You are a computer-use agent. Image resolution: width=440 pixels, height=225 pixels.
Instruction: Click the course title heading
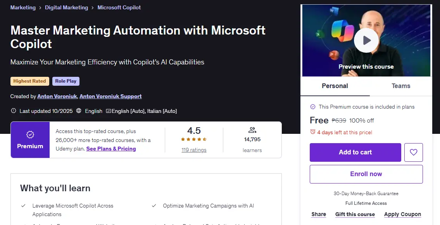point(138,37)
